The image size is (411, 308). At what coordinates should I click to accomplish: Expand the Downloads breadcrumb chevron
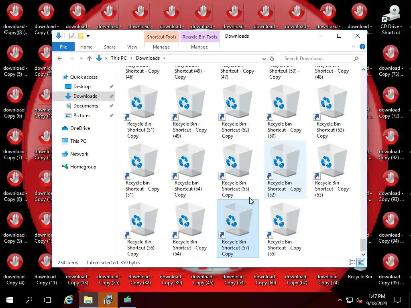tap(164, 58)
